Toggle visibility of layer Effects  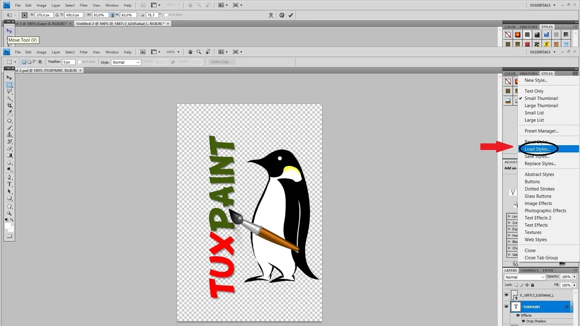pos(517,315)
